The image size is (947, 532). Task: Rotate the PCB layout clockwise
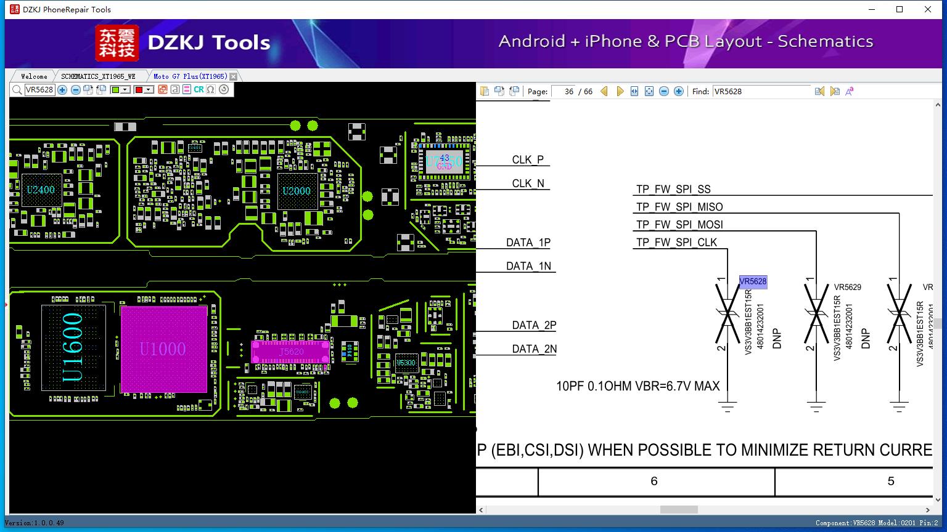click(x=88, y=90)
